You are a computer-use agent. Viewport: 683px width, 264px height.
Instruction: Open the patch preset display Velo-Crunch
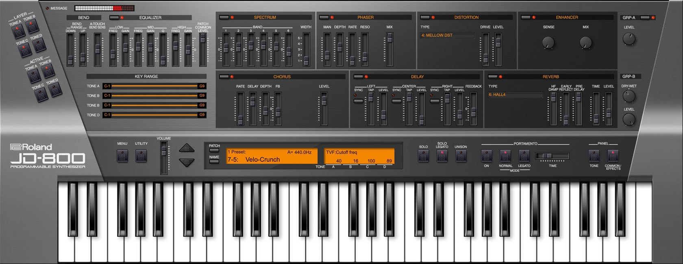click(272, 156)
